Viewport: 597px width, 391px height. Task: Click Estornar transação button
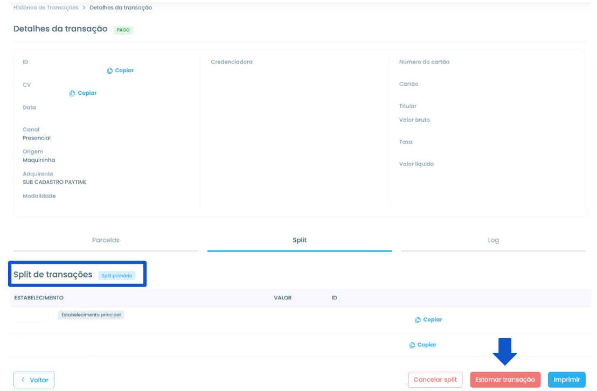click(505, 380)
